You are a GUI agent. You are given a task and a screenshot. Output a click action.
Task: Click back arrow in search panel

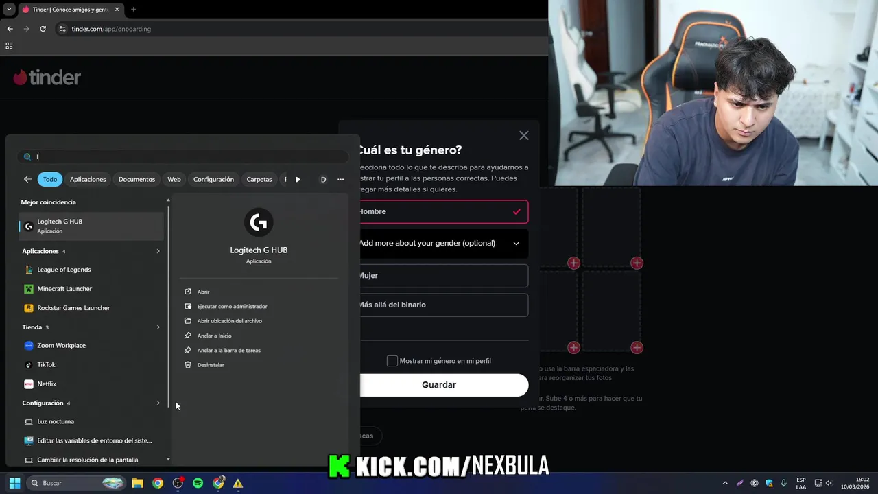click(x=27, y=179)
